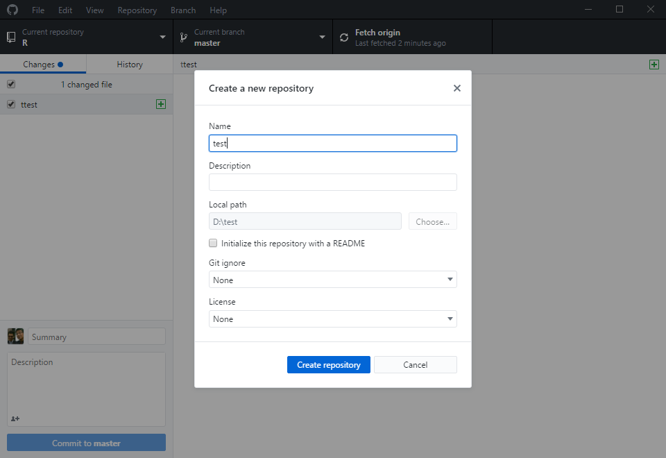Toggle the 1 changed file select-all checkbox

click(10, 84)
